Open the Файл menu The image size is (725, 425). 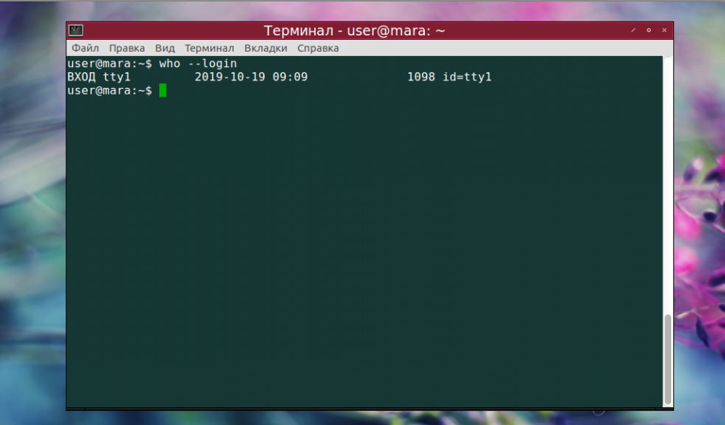85,48
